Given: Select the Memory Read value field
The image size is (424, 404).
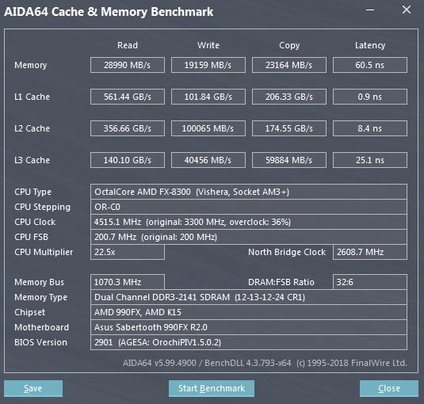Looking at the screenshot, I should [128, 65].
